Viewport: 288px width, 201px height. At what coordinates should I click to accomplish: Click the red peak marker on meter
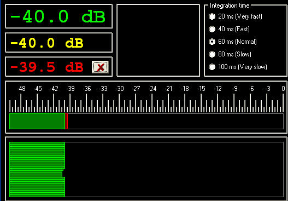pyautogui.click(x=67, y=121)
